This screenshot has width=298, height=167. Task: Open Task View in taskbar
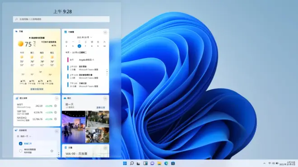click(139, 163)
